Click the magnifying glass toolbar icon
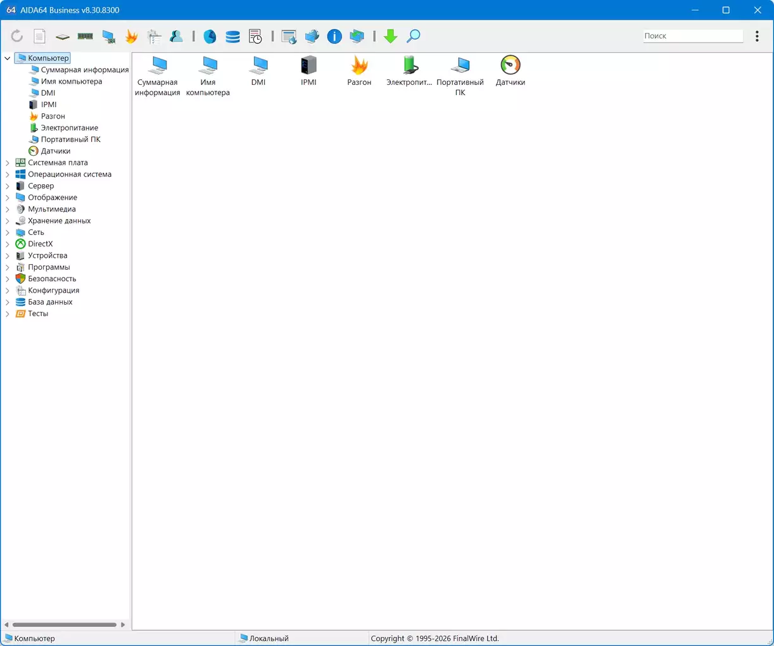The height and width of the screenshot is (646, 774). [x=413, y=37]
